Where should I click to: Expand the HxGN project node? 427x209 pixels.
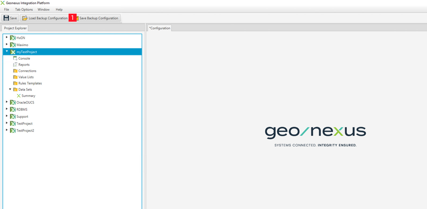coord(7,37)
